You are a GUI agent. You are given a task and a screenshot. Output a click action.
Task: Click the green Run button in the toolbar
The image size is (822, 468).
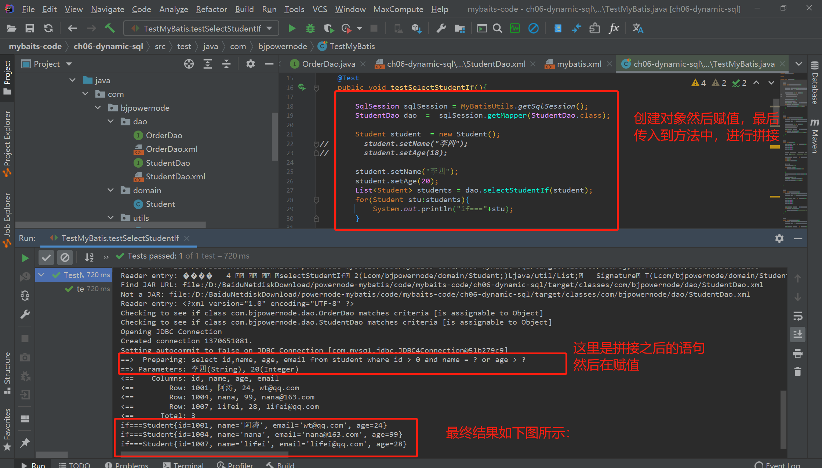click(x=292, y=28)
